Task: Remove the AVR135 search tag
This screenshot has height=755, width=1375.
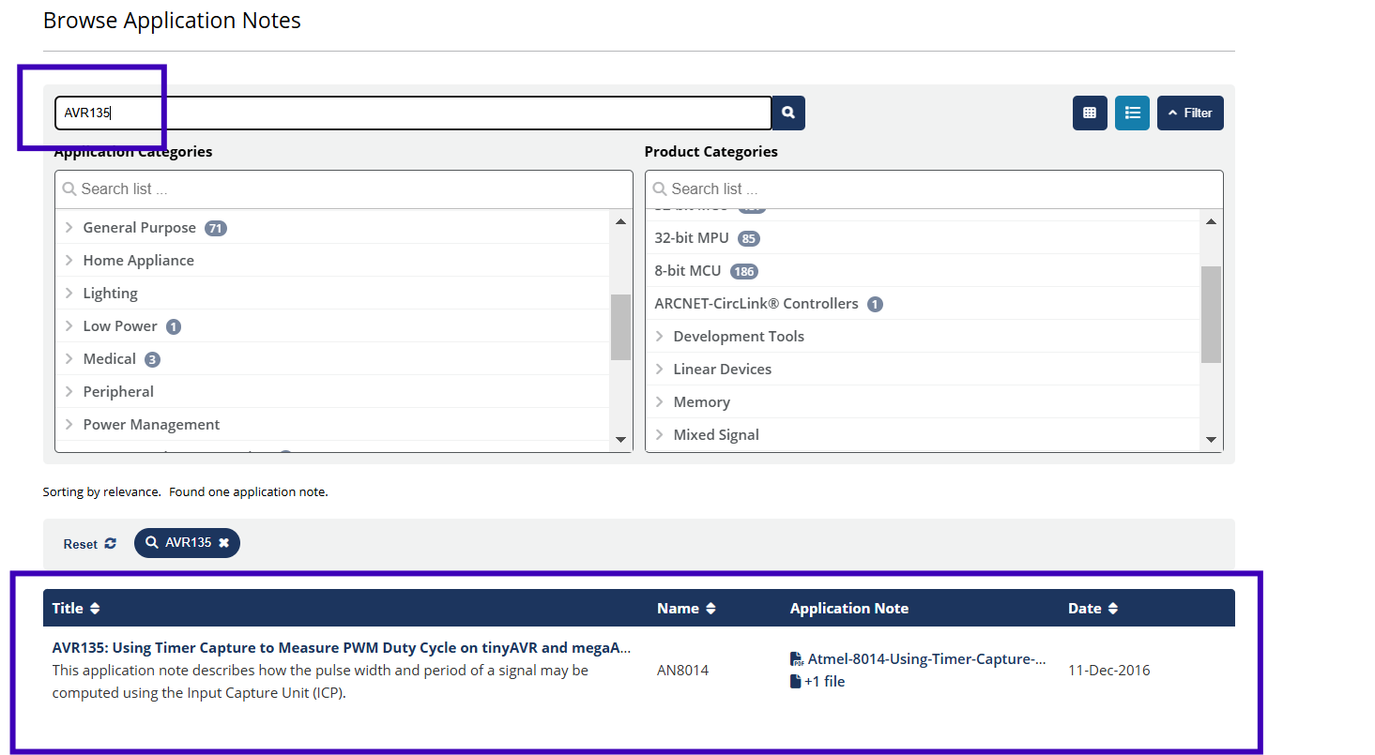Action: 223,543
